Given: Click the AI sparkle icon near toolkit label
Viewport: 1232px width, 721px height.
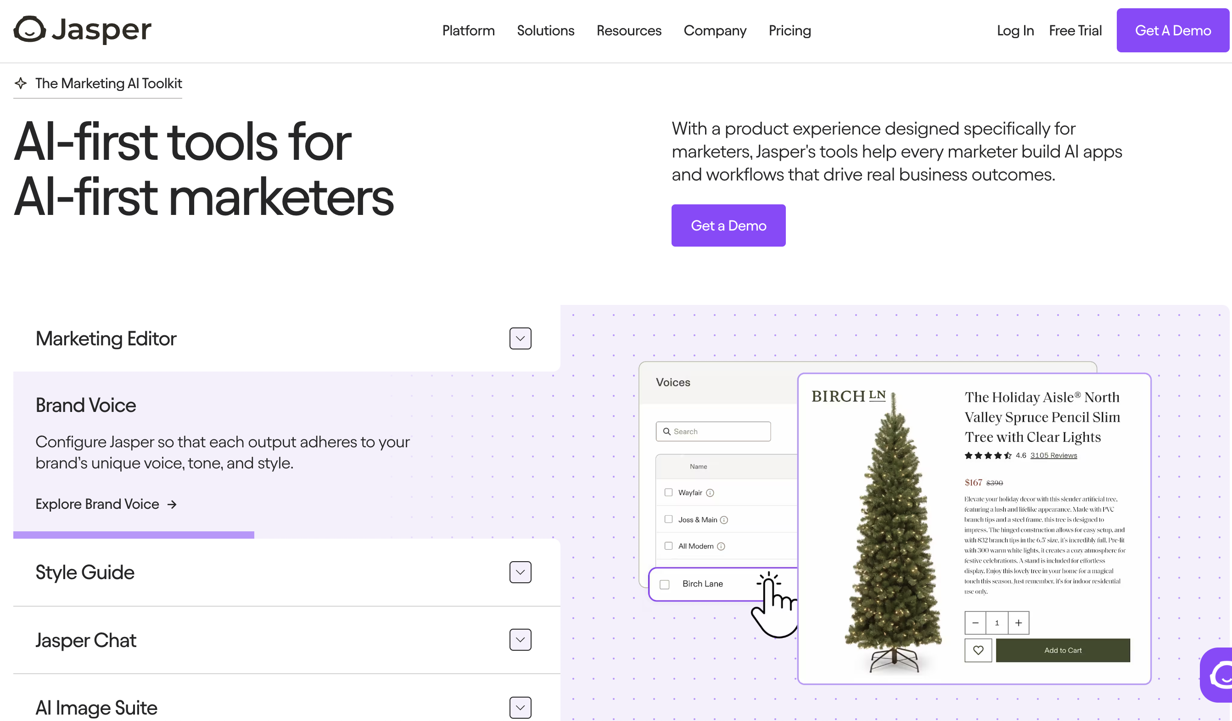Looking at the screenshot, I should tap(20, 82).
